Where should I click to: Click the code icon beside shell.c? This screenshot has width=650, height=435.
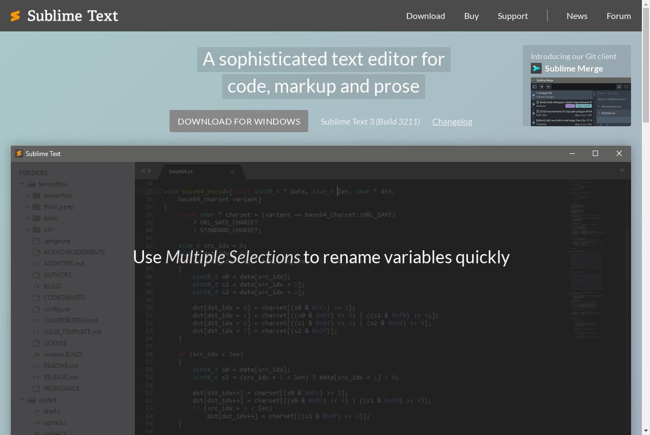click(36, 411)
